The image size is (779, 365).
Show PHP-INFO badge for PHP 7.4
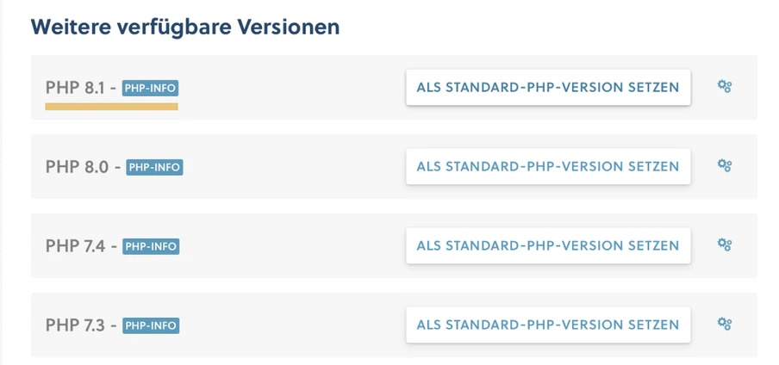[x=151, y=246]
